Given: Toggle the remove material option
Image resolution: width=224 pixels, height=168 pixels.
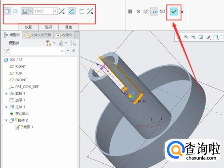Looking at the screenshot, I should click(72, 11).
